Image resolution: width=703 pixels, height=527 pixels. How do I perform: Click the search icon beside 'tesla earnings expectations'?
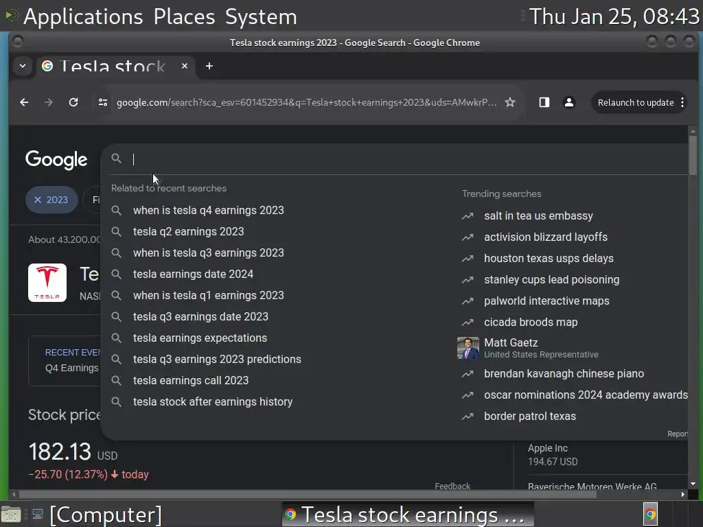117,338
